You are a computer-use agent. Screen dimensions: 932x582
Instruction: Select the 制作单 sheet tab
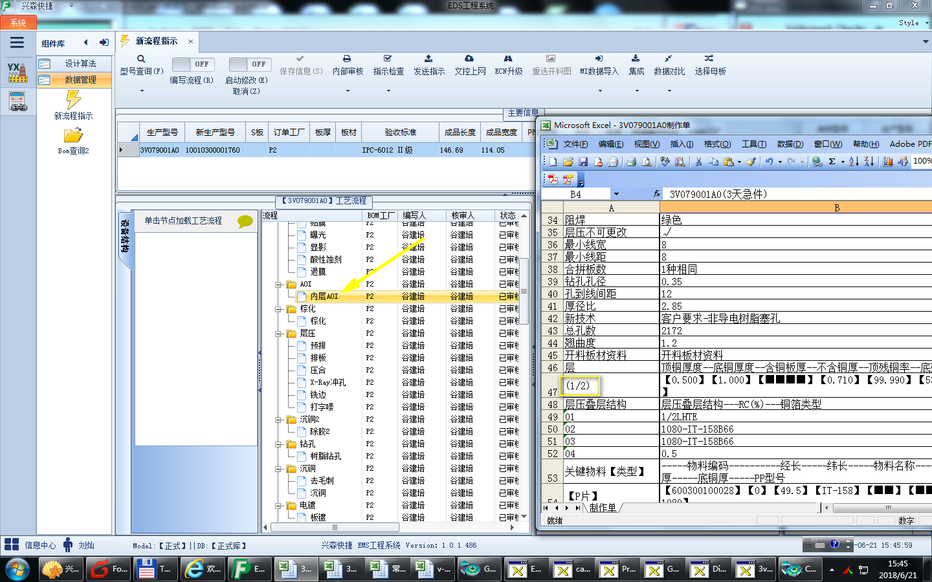(x=603, y=508)
